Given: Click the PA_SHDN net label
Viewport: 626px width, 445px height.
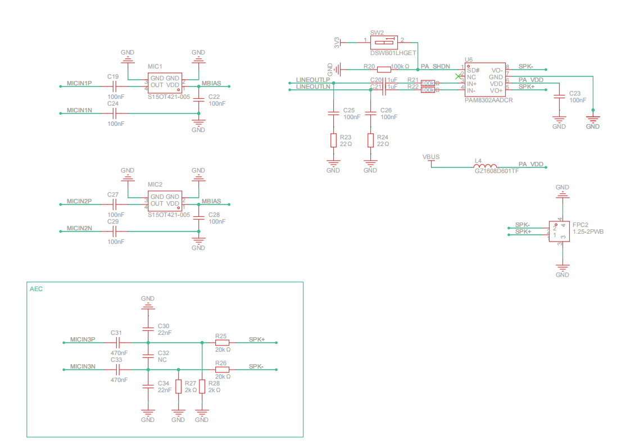Looking at the screenshot, I should [x=435, y=66].
